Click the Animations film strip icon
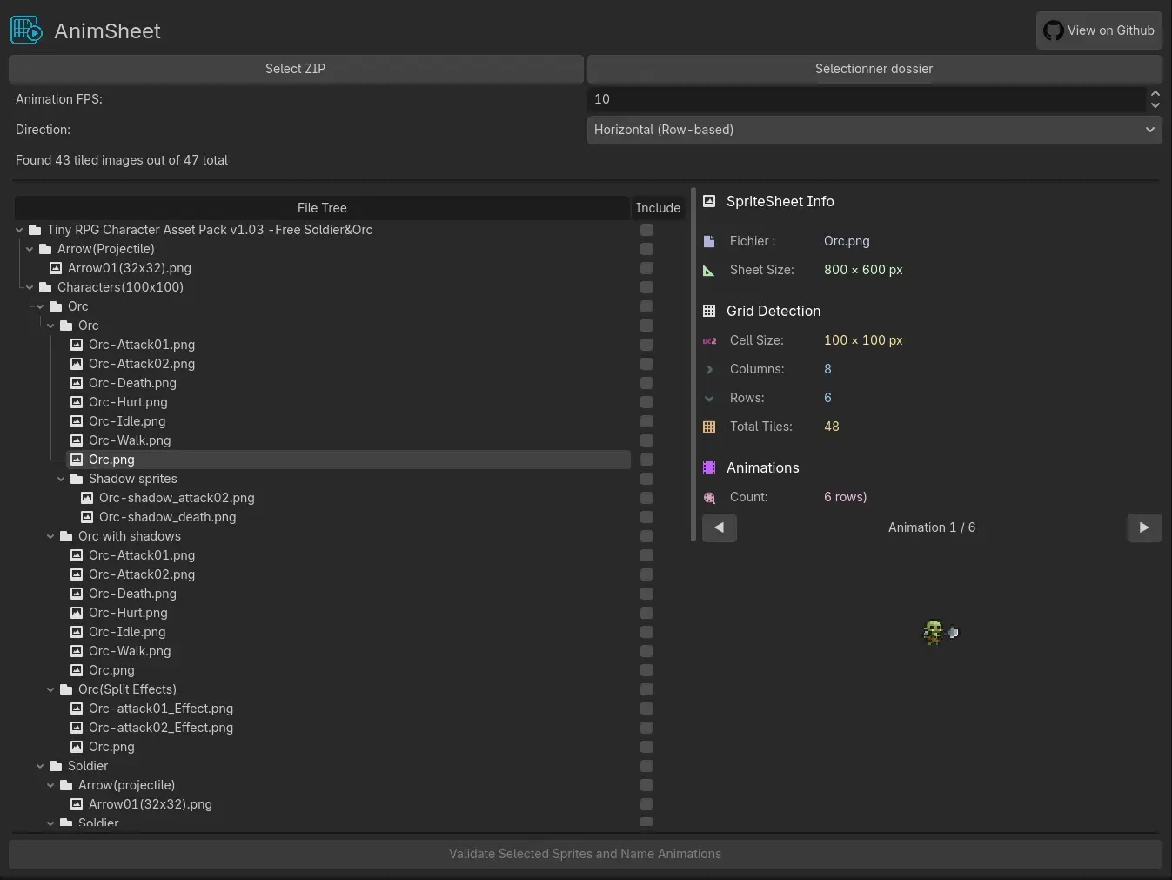The height and width of the screenshot is (880, 1172). [709, 467]
